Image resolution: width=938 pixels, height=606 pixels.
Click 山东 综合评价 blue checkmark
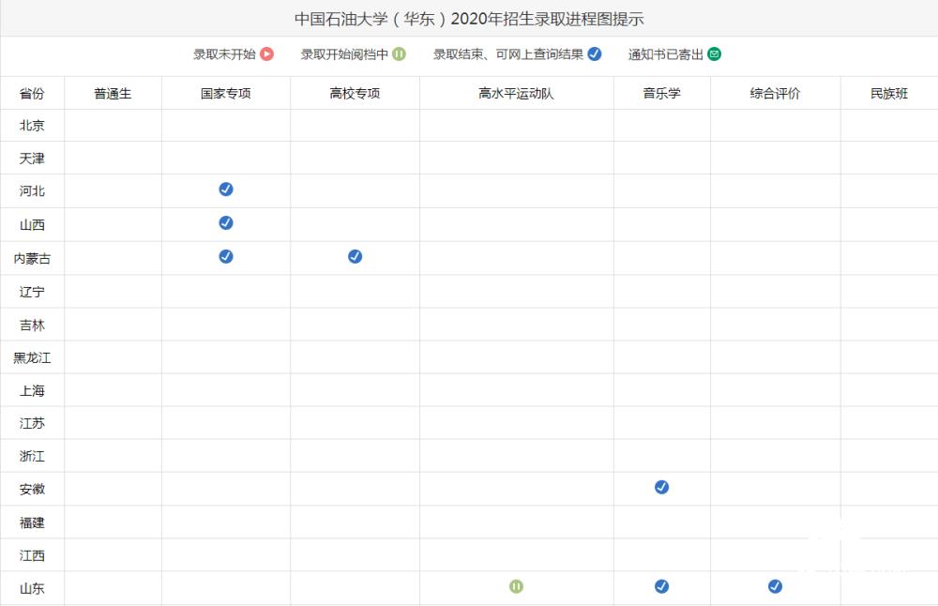[x=775, y=586]
